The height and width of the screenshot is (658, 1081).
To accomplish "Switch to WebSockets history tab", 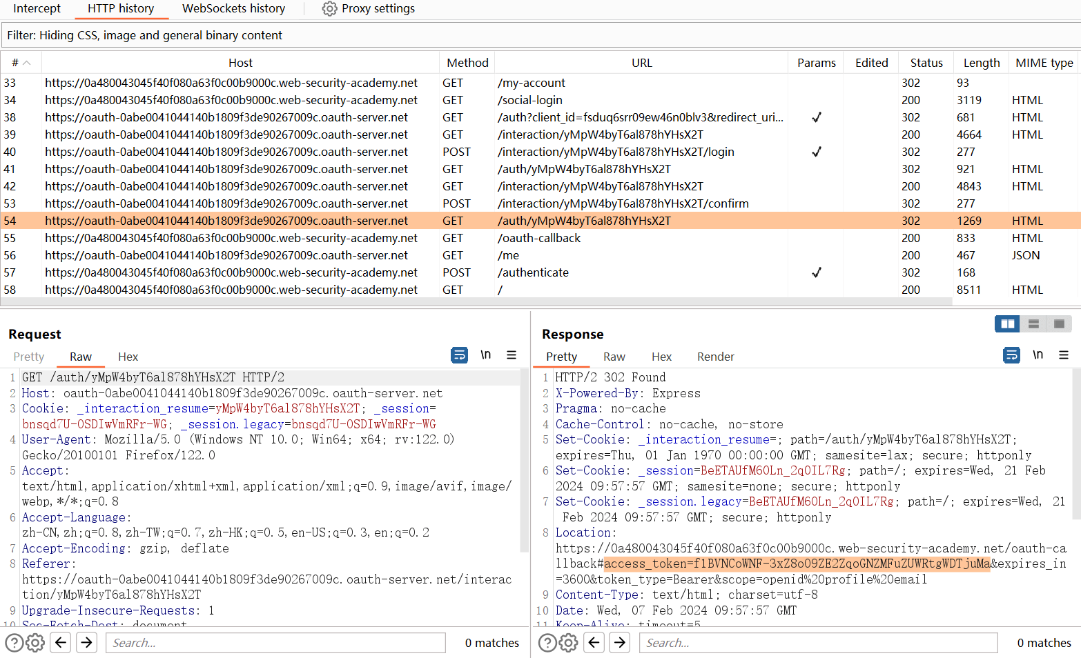I will (233, 9).
